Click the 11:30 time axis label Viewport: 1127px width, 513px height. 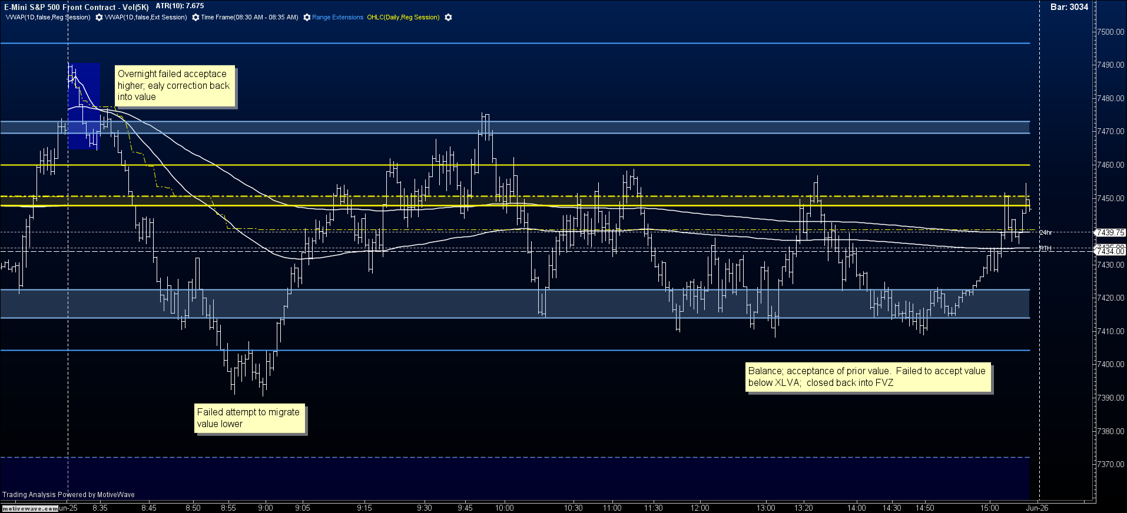tap(654, 508)
